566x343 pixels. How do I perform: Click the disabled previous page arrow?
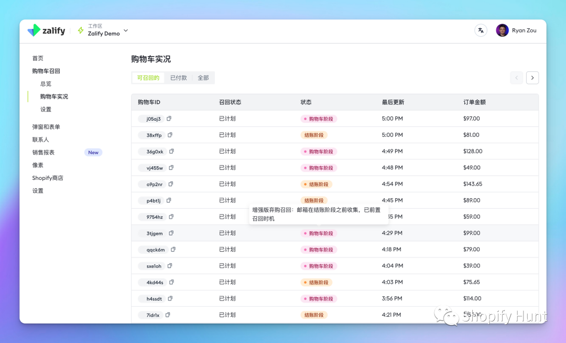pyautogui.click(x=516, y=77)
